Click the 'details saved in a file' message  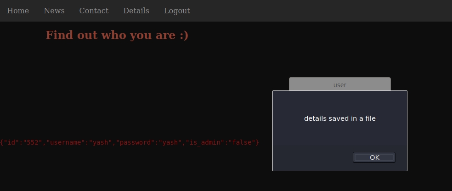[339, 118]
